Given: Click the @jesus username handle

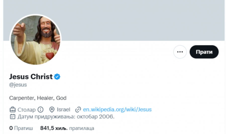Looking at the screenshot, I should 18,85.
